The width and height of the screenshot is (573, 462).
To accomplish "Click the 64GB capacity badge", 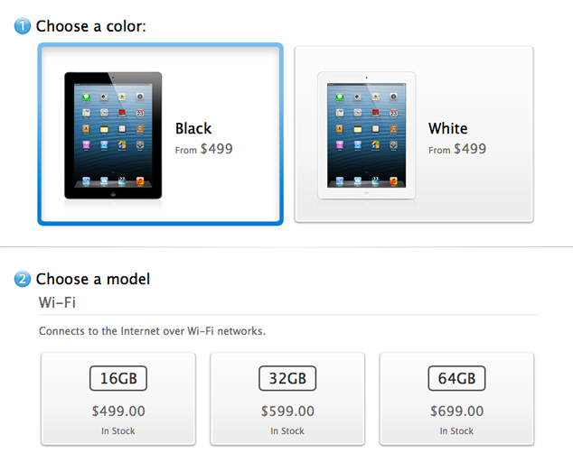I will pyautogui.click(x=456, y=378).
